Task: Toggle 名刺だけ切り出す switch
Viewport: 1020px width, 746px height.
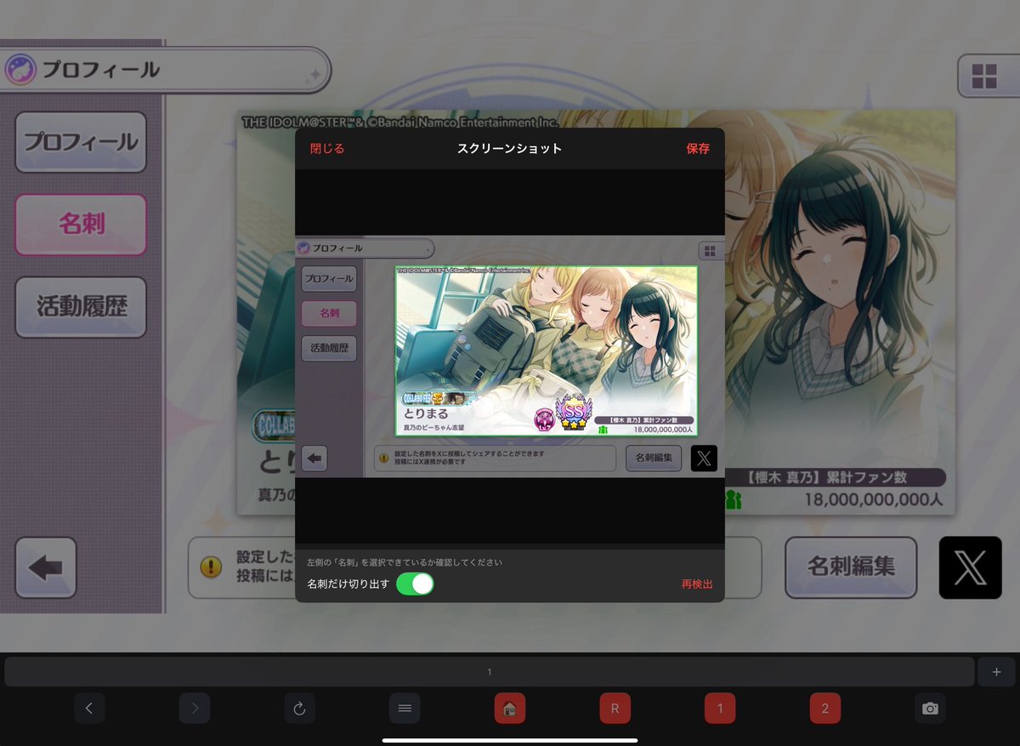Action: click(x=415, y=584)
